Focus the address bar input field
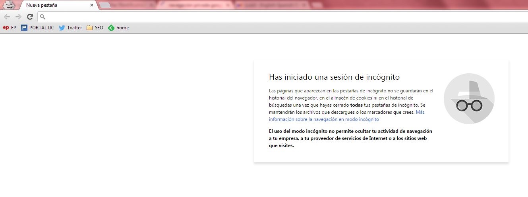This screenshot has height=197, width=528. click(278, 17)
